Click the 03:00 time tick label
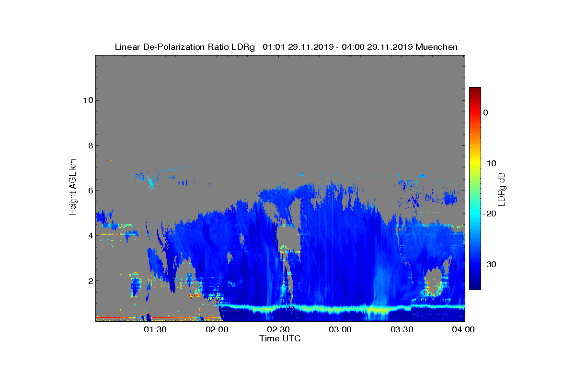This screenshot has height=383, width=575. point(341,329)
